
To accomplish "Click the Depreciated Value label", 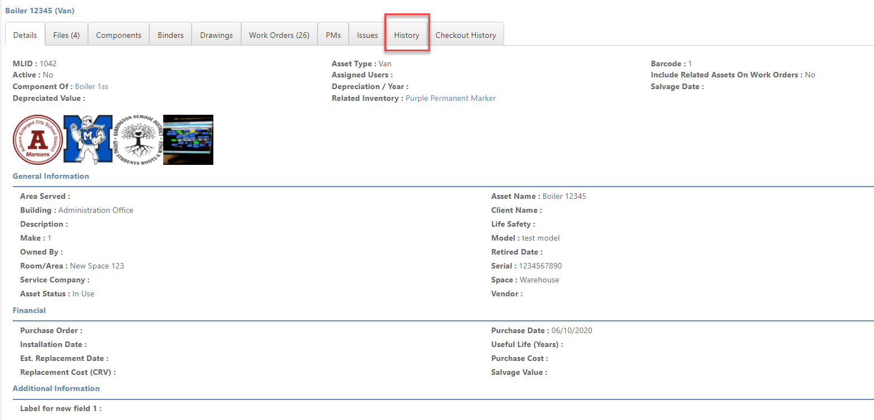I will click(49, 98).
